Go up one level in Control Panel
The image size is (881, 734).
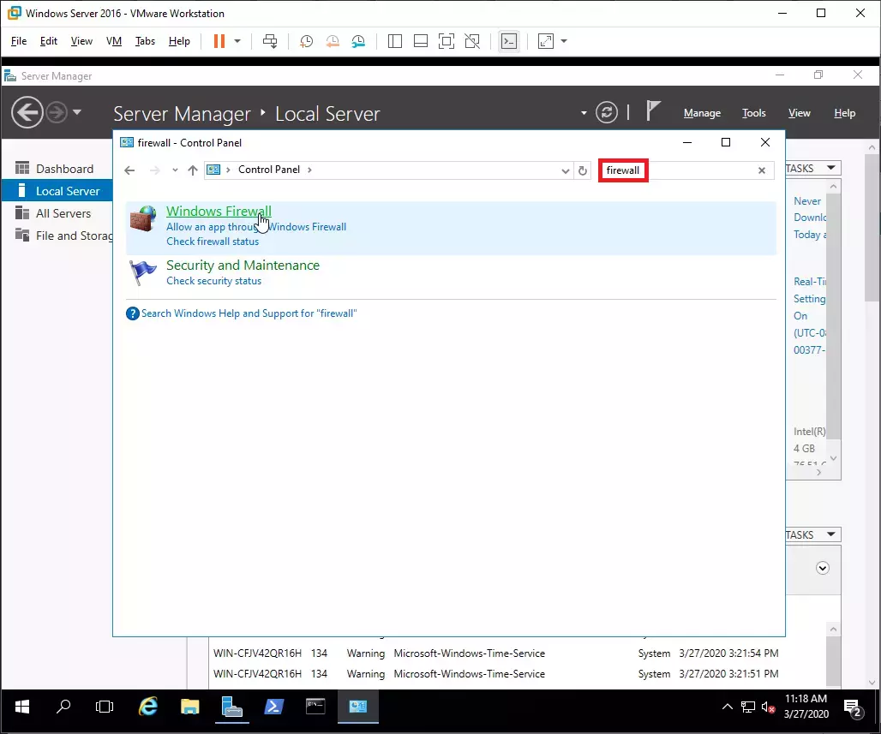(x=193, y=170)
